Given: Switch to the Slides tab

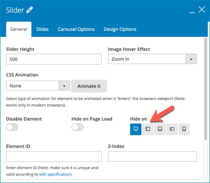Looking at the screenshot, I should click(42, 29).
